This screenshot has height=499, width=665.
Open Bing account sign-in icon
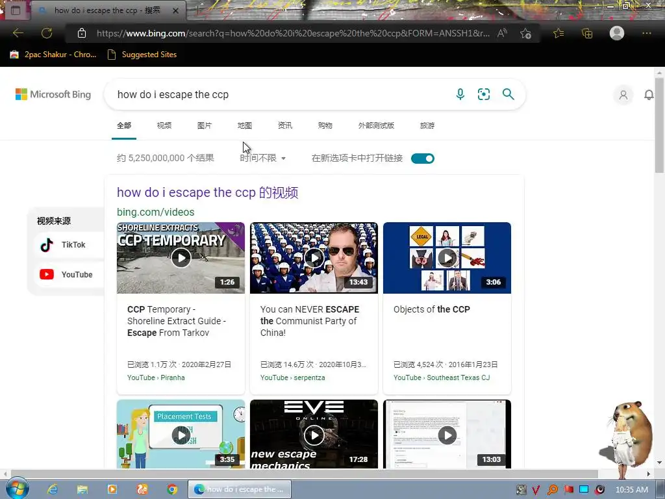(623, 95)
